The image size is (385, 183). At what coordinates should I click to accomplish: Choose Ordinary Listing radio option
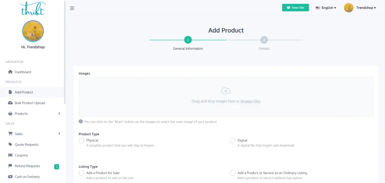[x=233, y=173]
